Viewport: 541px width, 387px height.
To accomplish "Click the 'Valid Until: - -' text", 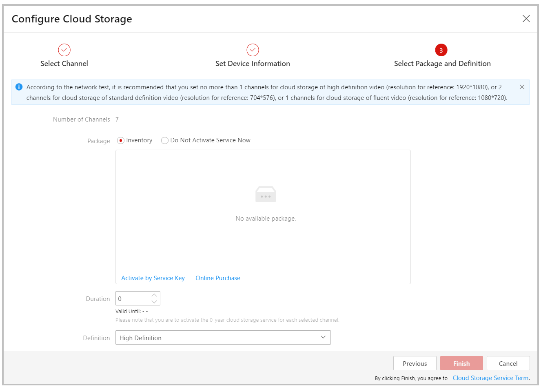I will pyautogui.click(x=131, y=311).
